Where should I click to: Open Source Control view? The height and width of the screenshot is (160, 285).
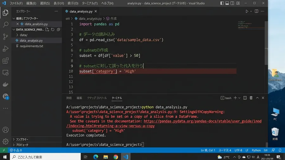pos(5,36)
